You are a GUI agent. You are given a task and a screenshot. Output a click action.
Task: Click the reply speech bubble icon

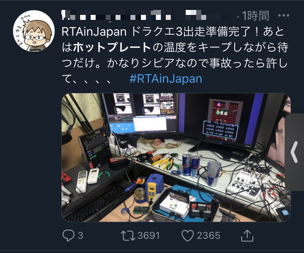pyautogui.click(x=68, y=235)
